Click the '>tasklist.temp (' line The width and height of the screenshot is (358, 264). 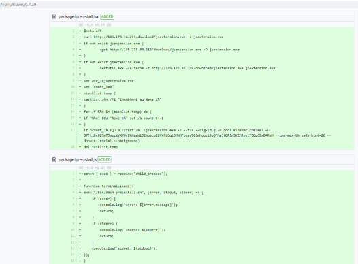(x=100, y=93)
